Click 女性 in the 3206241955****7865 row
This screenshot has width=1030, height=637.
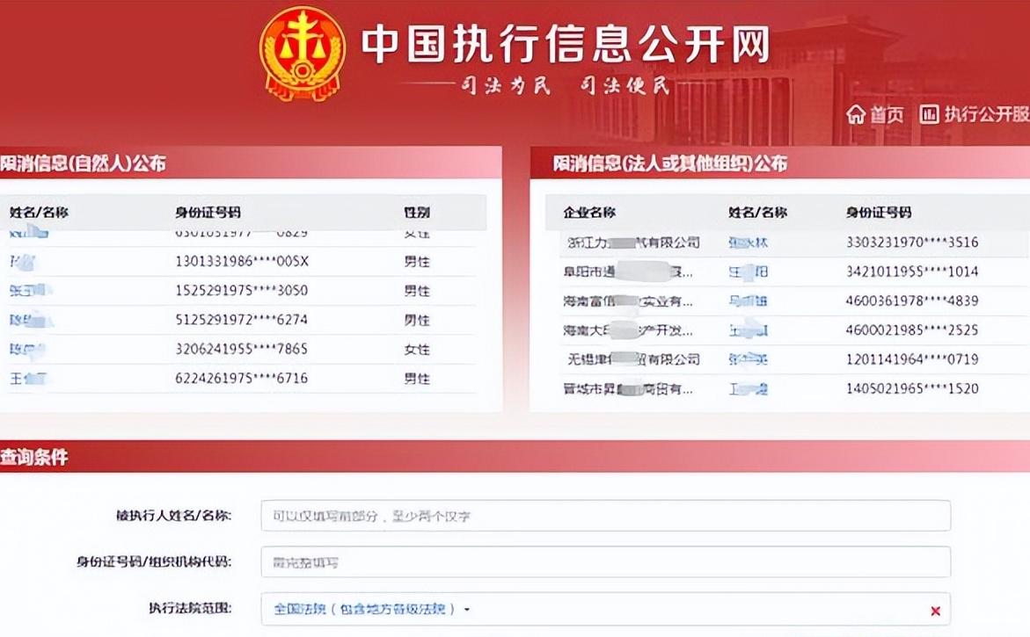point(416,349)
